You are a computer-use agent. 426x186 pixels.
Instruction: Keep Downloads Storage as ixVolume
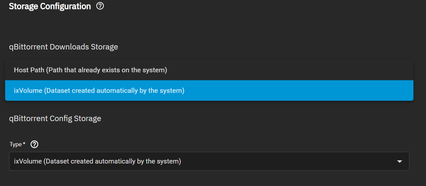[x=209, y=91]
